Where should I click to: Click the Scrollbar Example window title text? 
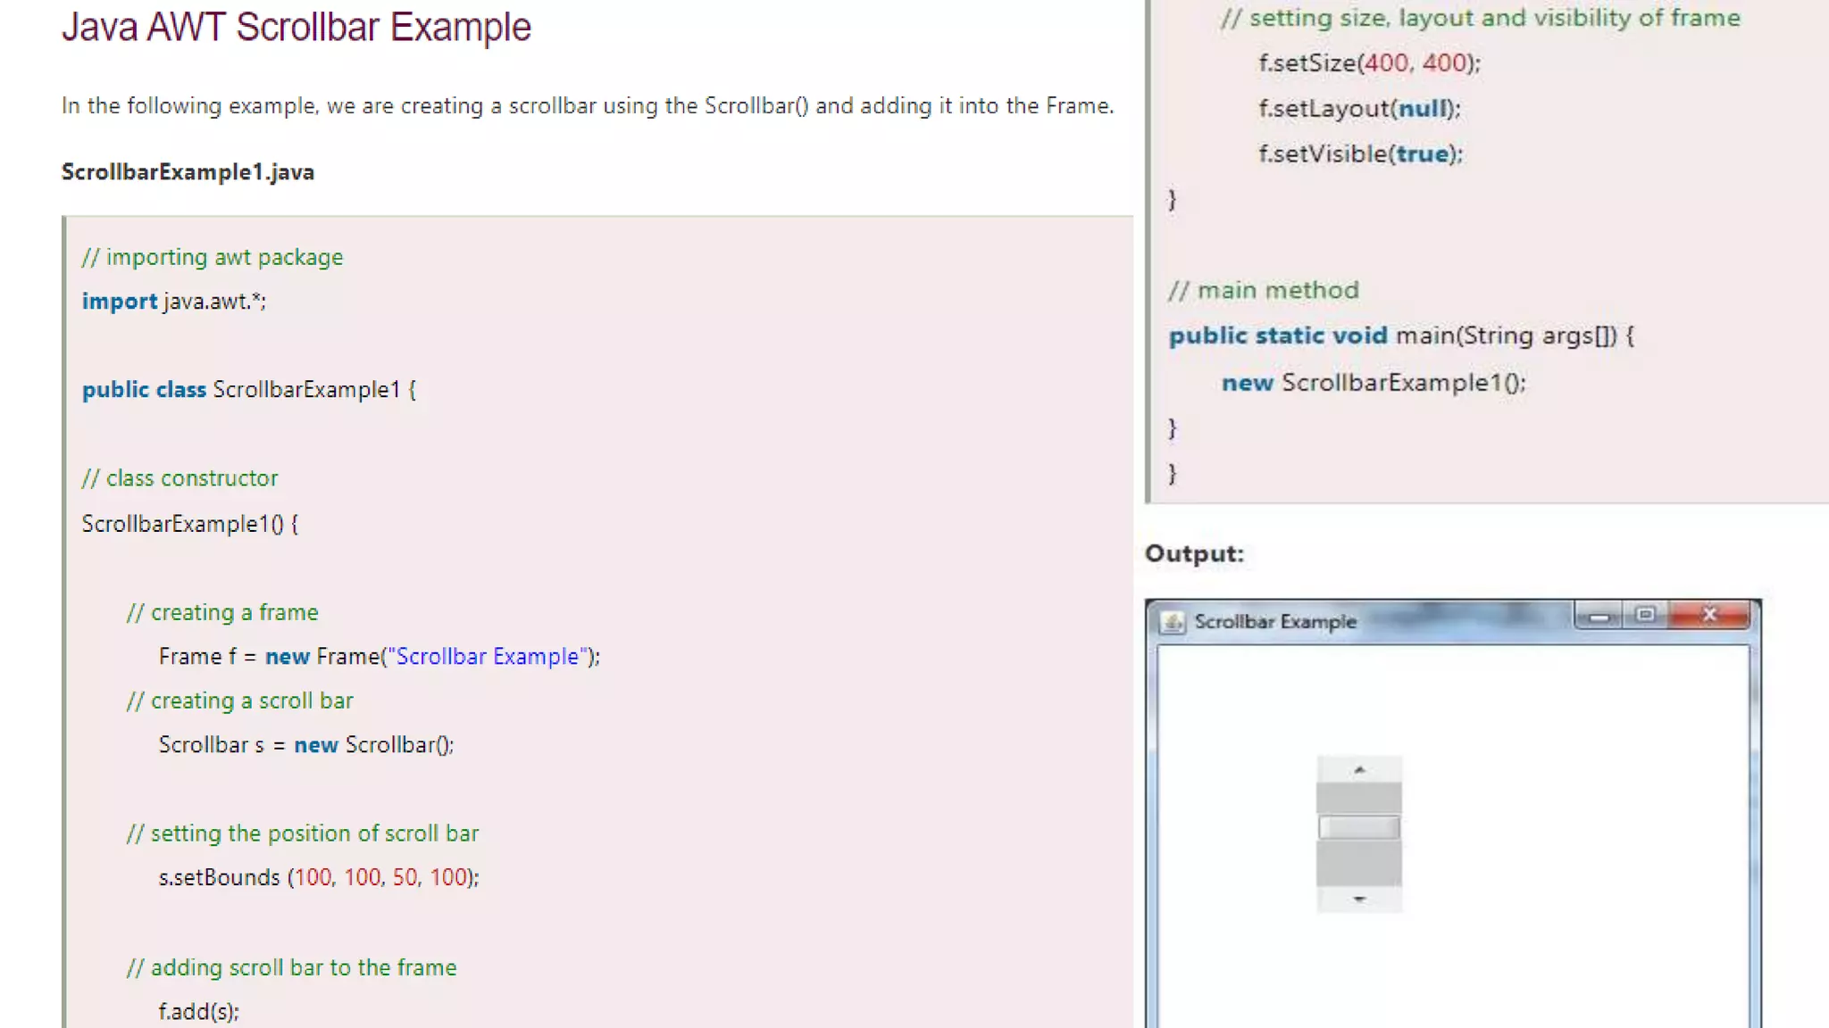tap(1274, 622)
